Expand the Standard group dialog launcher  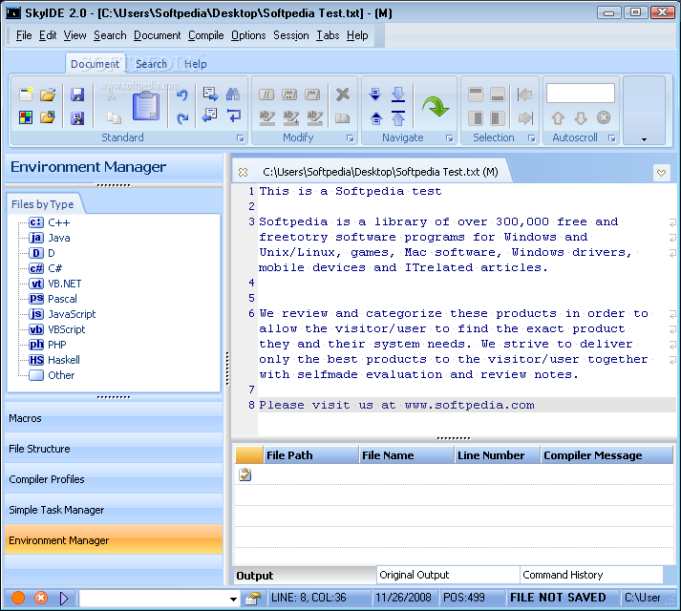coord(240,138)
